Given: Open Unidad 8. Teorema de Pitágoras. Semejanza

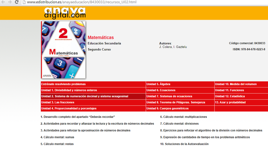Looking at the screenshot, I should pyautogui.click(x=180, y=102).
